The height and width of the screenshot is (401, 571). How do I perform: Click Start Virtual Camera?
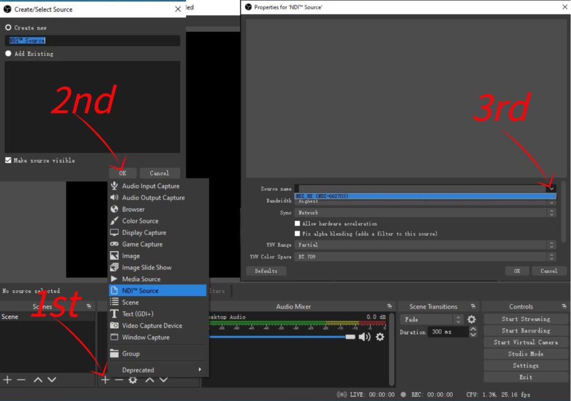(526, 343)
